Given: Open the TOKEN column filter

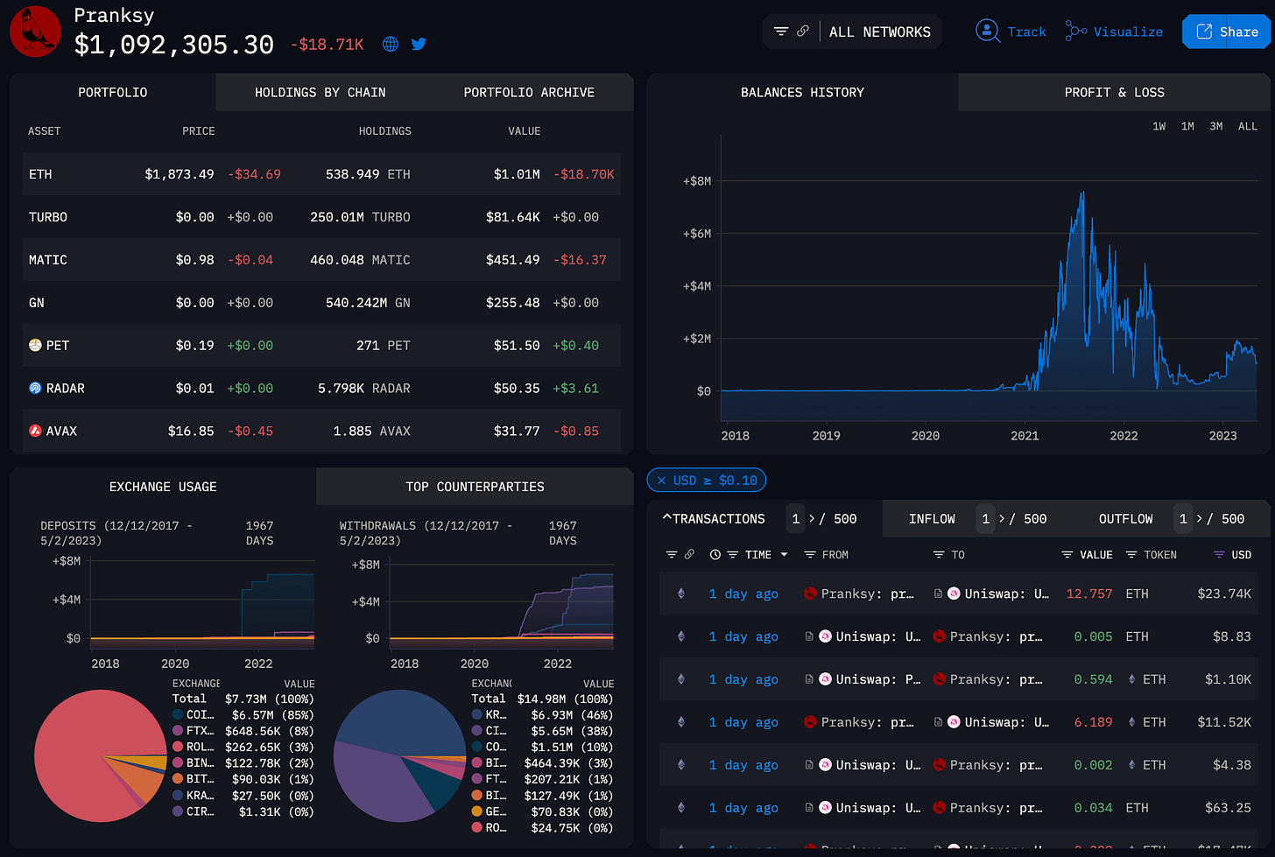Looking at the screenshot, I should [1131, 555].
